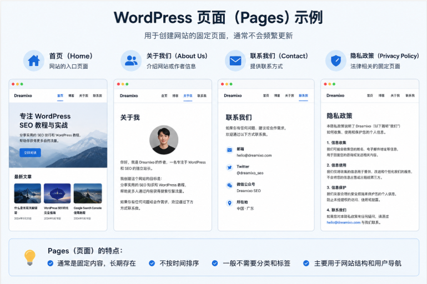Image resolution: width=427 pixels, height=284 pixels.
Task: Click the 关于我 page heading
Action: 130,118
